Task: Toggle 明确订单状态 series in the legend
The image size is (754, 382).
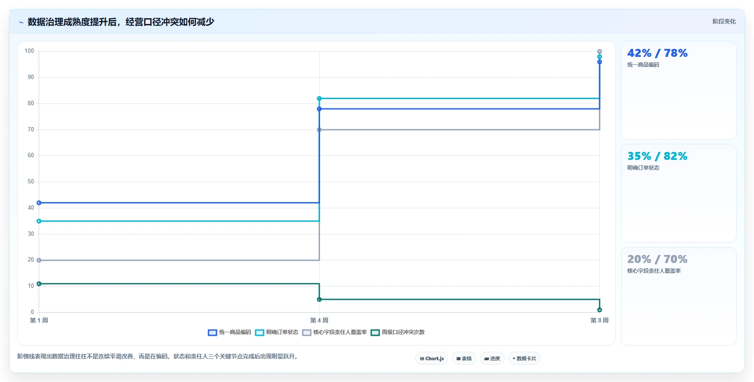Action: 277,332
